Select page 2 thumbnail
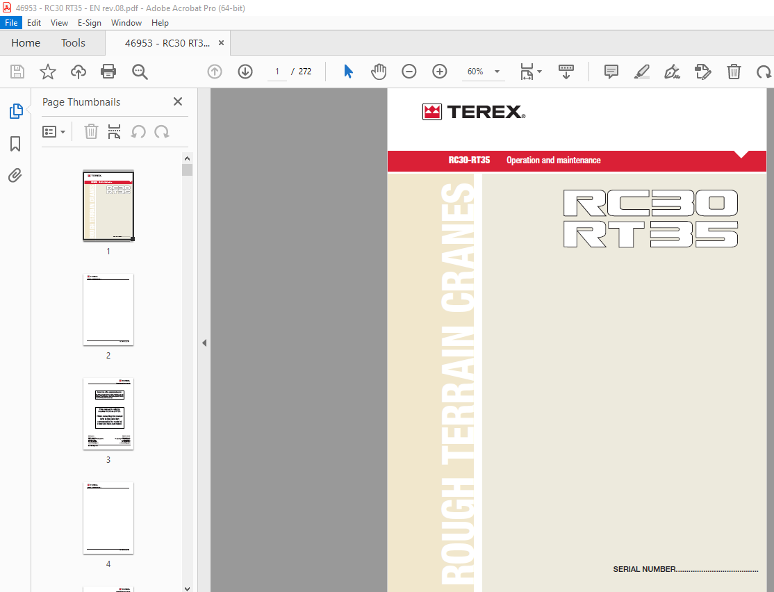This screenshot has height=592, width=774. [108, 310]
